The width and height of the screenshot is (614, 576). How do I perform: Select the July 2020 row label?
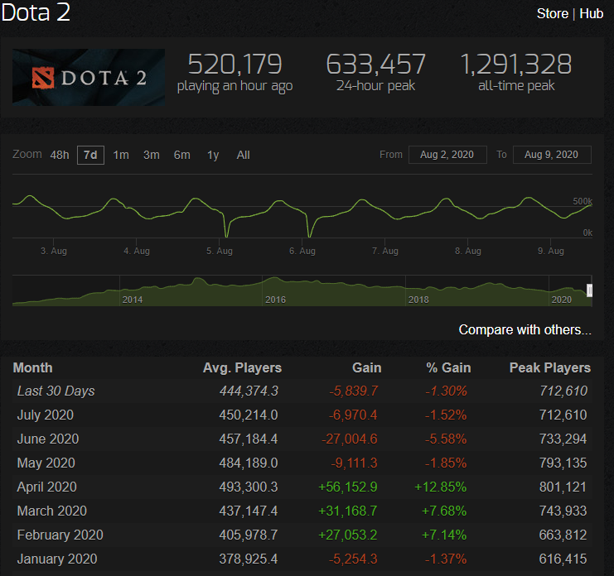pos(46,415)
